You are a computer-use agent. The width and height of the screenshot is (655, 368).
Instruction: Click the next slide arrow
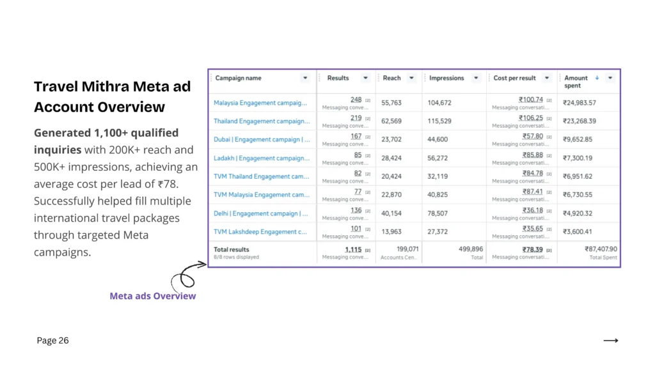tap(610, 341)
